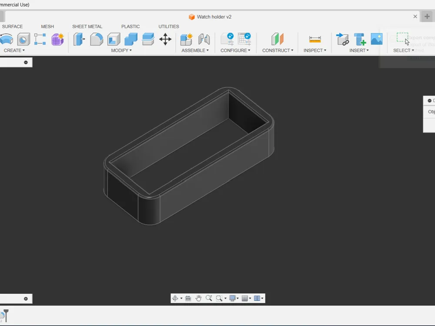Open the CONSTRUCT dropdown menu
The width and height of the screenshot is (435, 326).
(x=278, y=50)
